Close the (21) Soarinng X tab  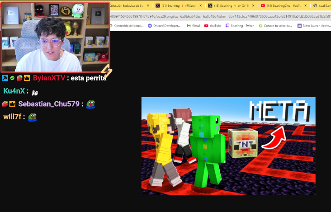200,6
